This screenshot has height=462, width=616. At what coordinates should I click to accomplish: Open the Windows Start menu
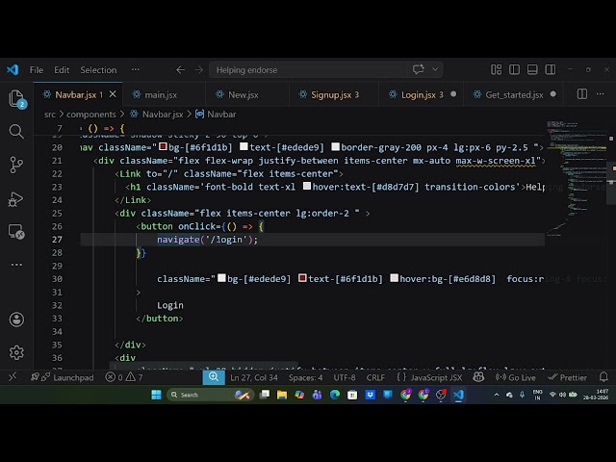click(156, 395)
